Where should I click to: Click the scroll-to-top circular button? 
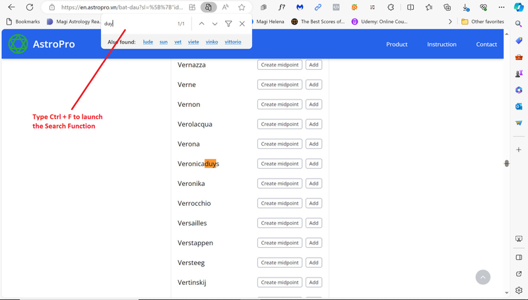(483, 278)
